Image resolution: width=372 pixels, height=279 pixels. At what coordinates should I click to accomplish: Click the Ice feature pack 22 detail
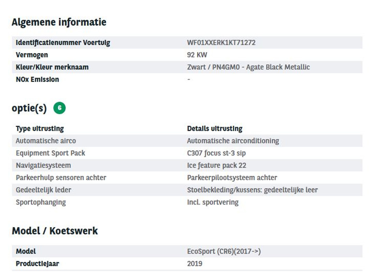(x=217, y=165)
